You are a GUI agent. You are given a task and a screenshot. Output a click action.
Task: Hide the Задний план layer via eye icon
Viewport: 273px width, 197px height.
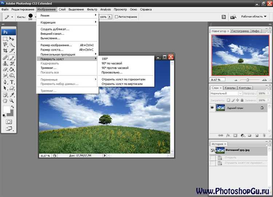pyautogui.click(x=212, y=108)
